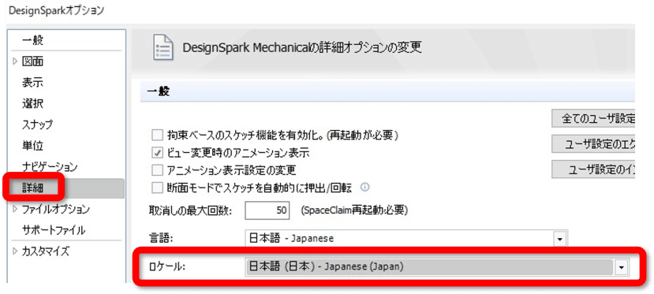Screen dimensions: 654x294
Task: Open the カスタマイズ category
Action: point(46,251)
